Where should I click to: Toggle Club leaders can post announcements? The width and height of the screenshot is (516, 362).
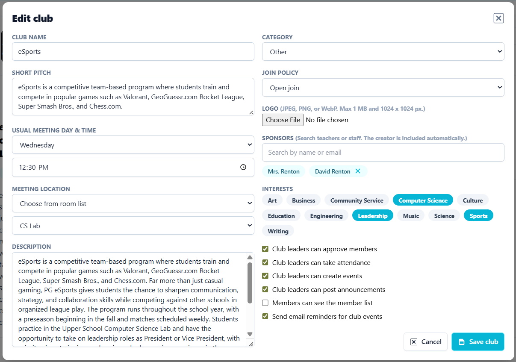[265, 289]
